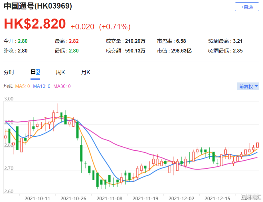
Task: Add stock to watchlist with +自选 button
Action: coord(247,7)
